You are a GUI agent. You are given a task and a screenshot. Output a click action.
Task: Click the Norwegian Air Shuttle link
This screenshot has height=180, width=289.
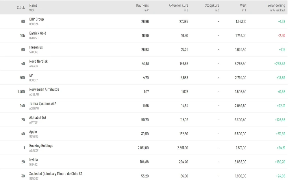(44, 89)
